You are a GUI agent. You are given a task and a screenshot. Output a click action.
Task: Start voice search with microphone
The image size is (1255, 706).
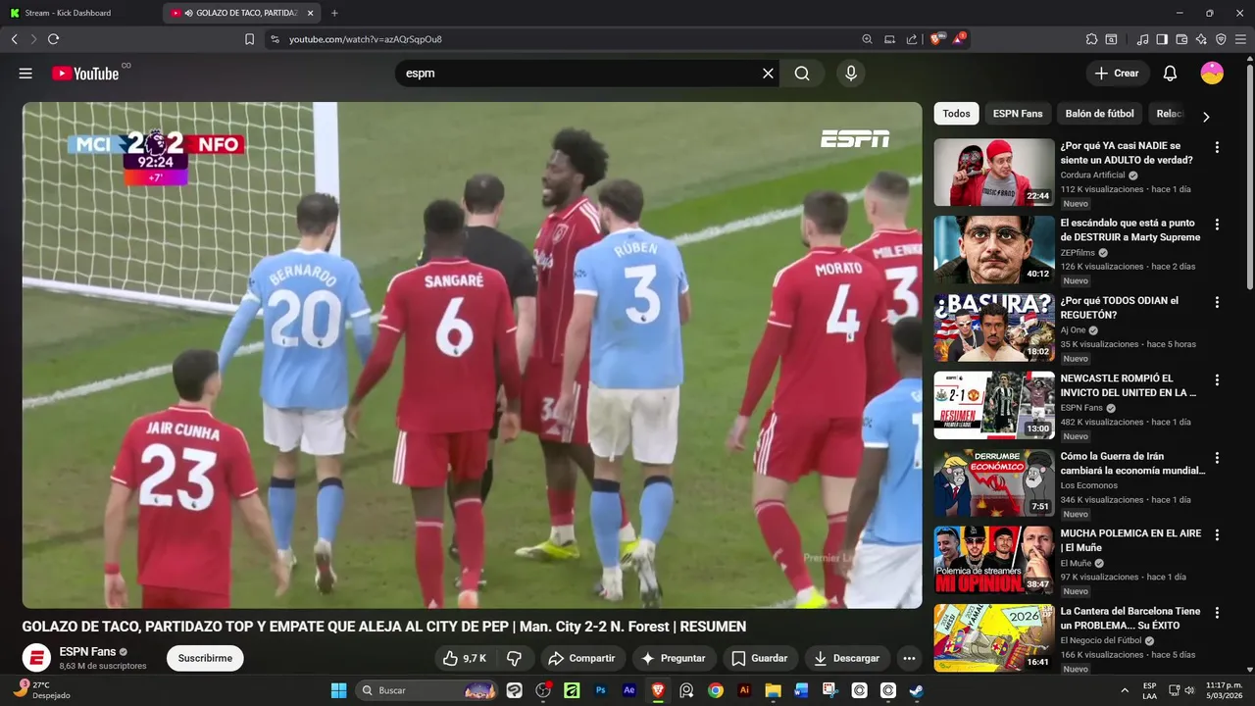(851, 74)
